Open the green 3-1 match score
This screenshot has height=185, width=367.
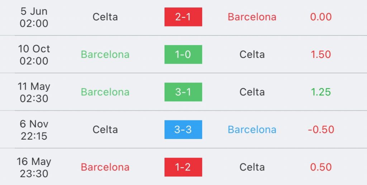coord(183,92)
